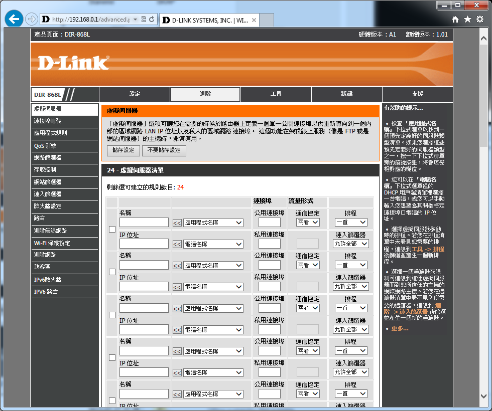
Task: Open 防火牆設定 in the left sidebar
Action: point(48,206)
